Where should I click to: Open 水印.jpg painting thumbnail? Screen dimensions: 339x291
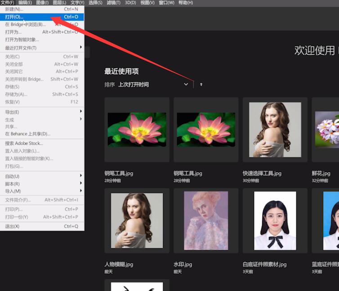(x=206, y=220)
